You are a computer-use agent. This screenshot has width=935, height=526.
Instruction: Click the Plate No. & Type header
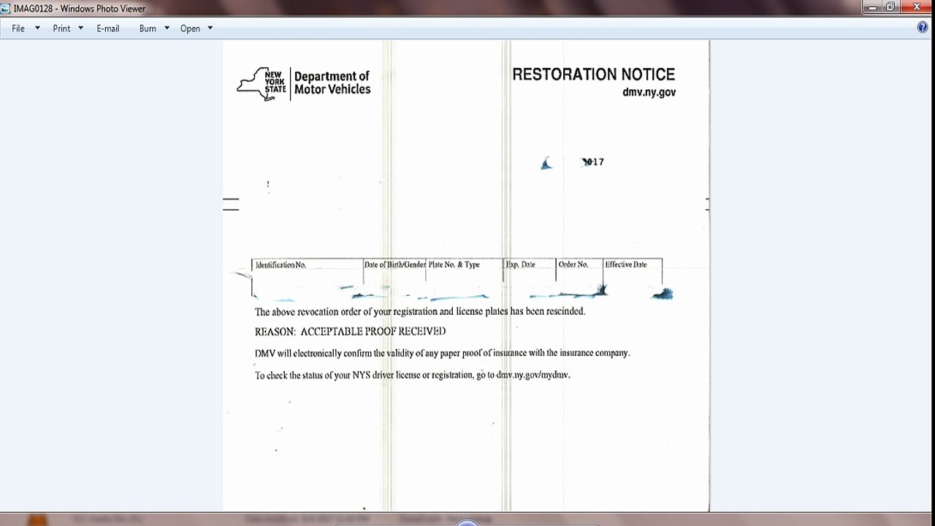click(454, 264)
